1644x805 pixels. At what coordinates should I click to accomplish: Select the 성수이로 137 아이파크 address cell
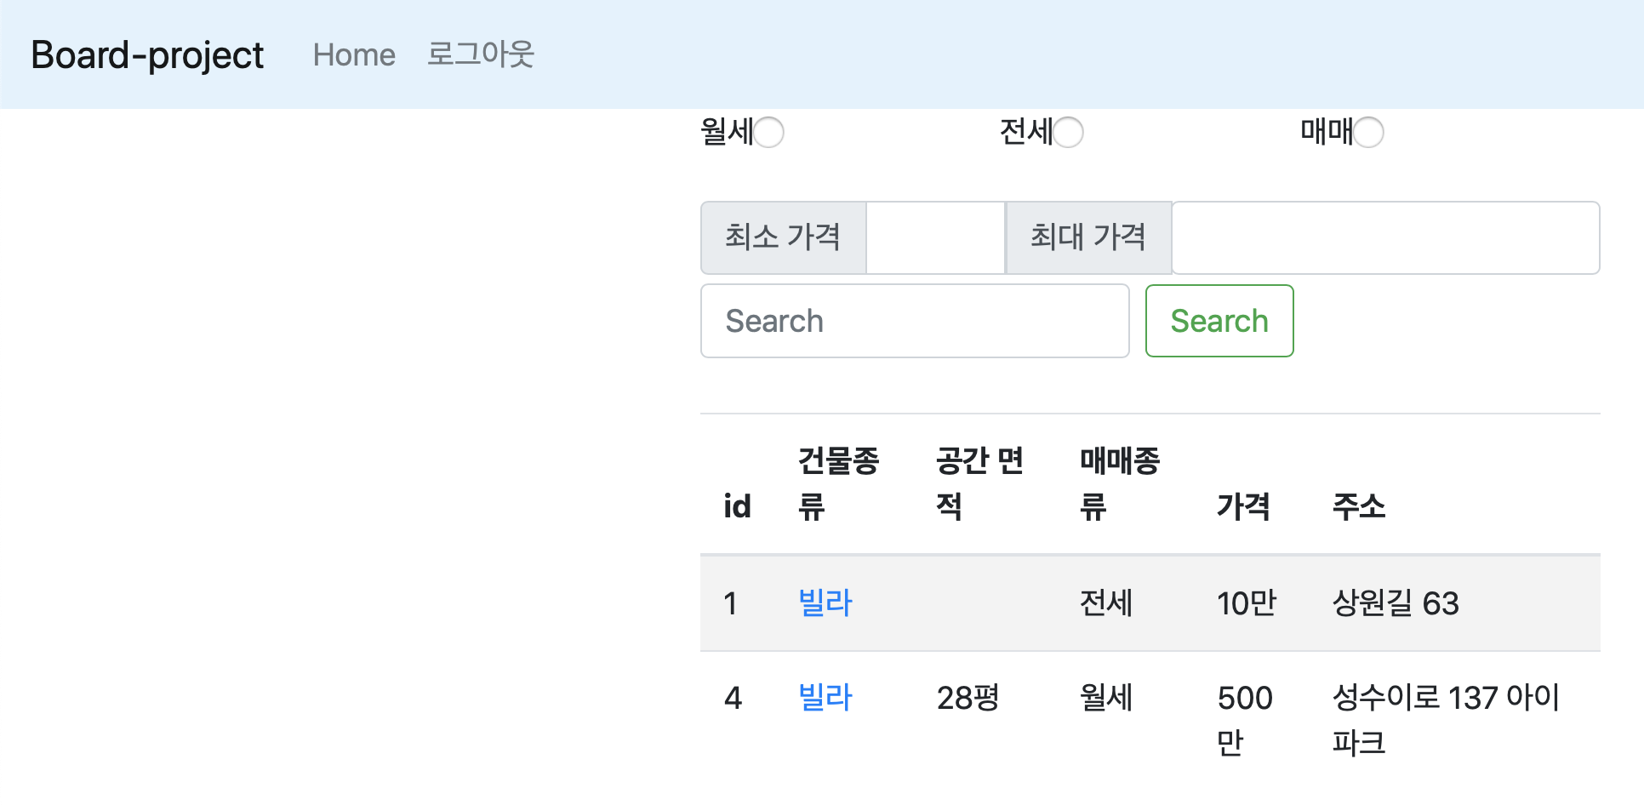tap(1445, 720)
